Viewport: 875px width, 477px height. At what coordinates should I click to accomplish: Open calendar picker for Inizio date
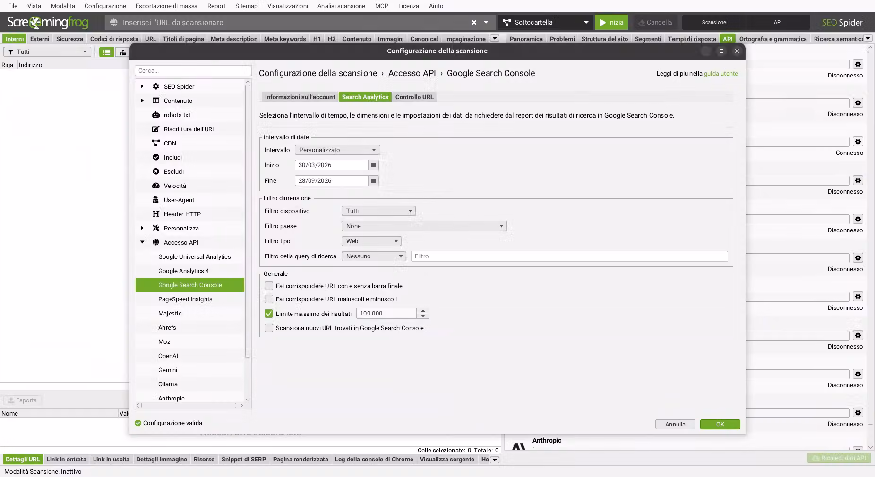click(373, 165)
